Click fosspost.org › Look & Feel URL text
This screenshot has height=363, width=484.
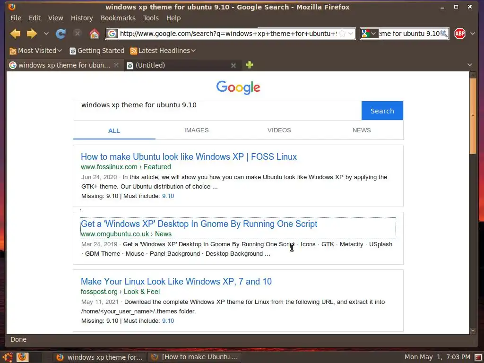120,292
